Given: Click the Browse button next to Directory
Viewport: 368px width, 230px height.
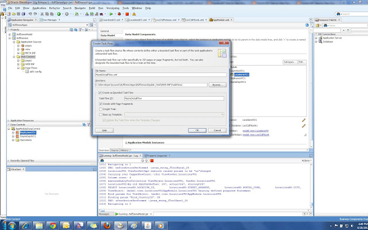Looking at the screenshot, I should 217,85.
